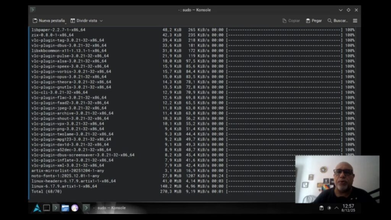Image resolution: width=391 pixels, height=220 pixels.
Task: Open the Artix application launcher
Action: coord(37,208)
